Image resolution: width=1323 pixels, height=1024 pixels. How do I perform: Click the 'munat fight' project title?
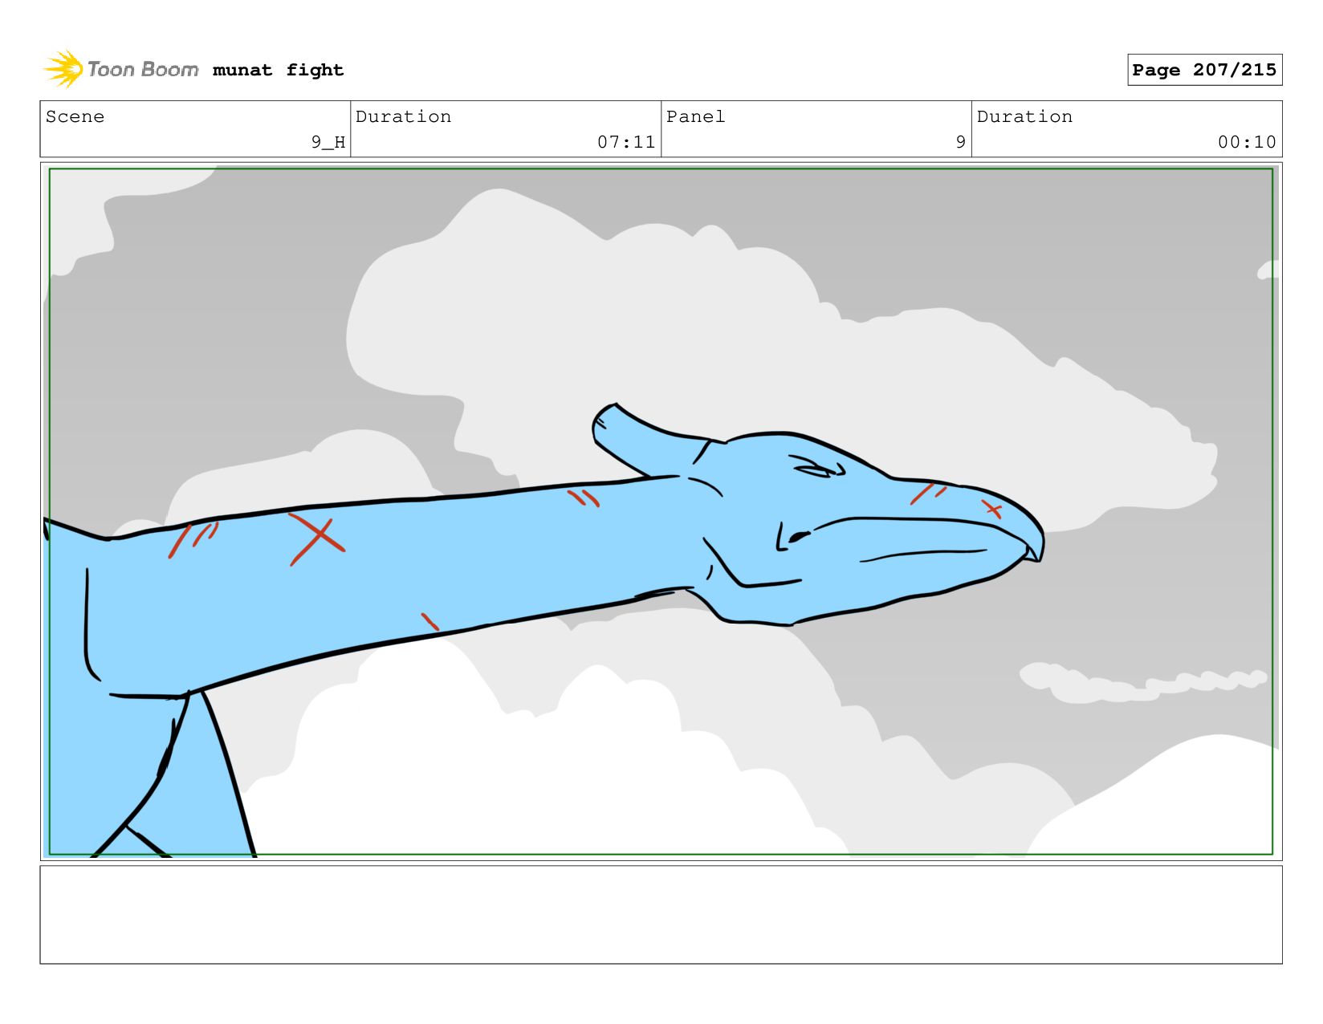click(278, 70)
